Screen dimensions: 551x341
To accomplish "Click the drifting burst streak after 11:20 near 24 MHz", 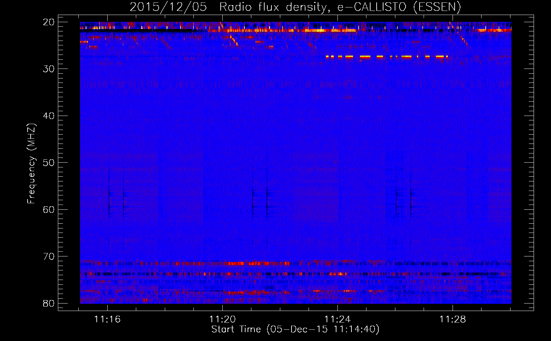I will coord(234,40).
